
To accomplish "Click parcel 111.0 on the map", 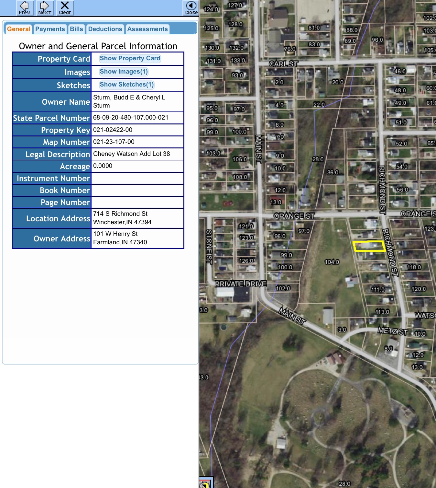I will (x=378, y=289).
